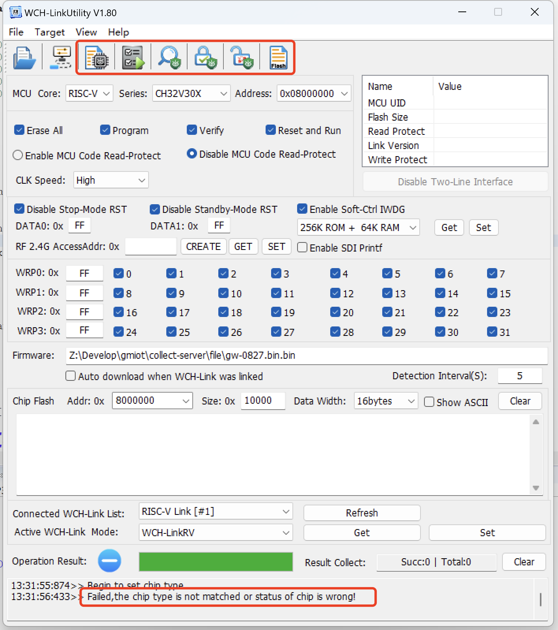Click the connection settings toolbar icon
This screenshot has height=630, width=558.
[61, 58]
